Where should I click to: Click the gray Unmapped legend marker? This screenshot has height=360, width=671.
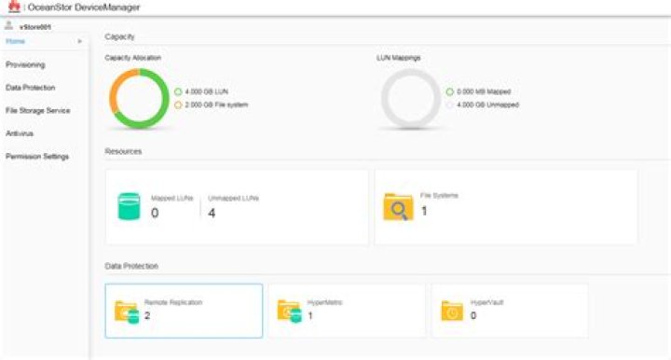(x=450, y=104)
